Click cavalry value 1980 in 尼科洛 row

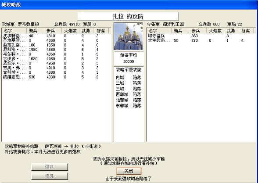(x=33, y=50)
